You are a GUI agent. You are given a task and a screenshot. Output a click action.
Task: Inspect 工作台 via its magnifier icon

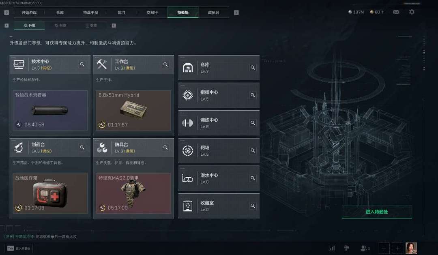click(165, 64)
